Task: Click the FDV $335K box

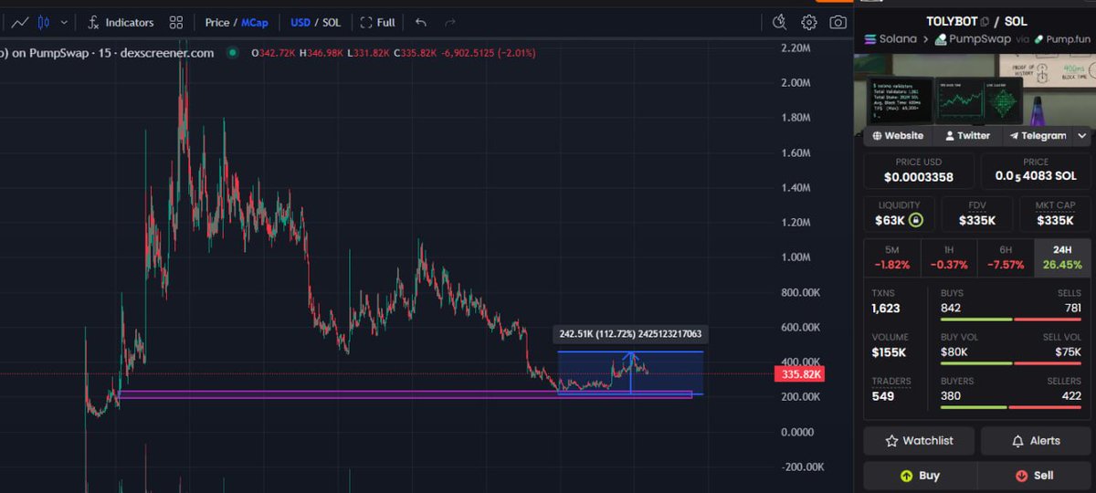Action: 976,214
